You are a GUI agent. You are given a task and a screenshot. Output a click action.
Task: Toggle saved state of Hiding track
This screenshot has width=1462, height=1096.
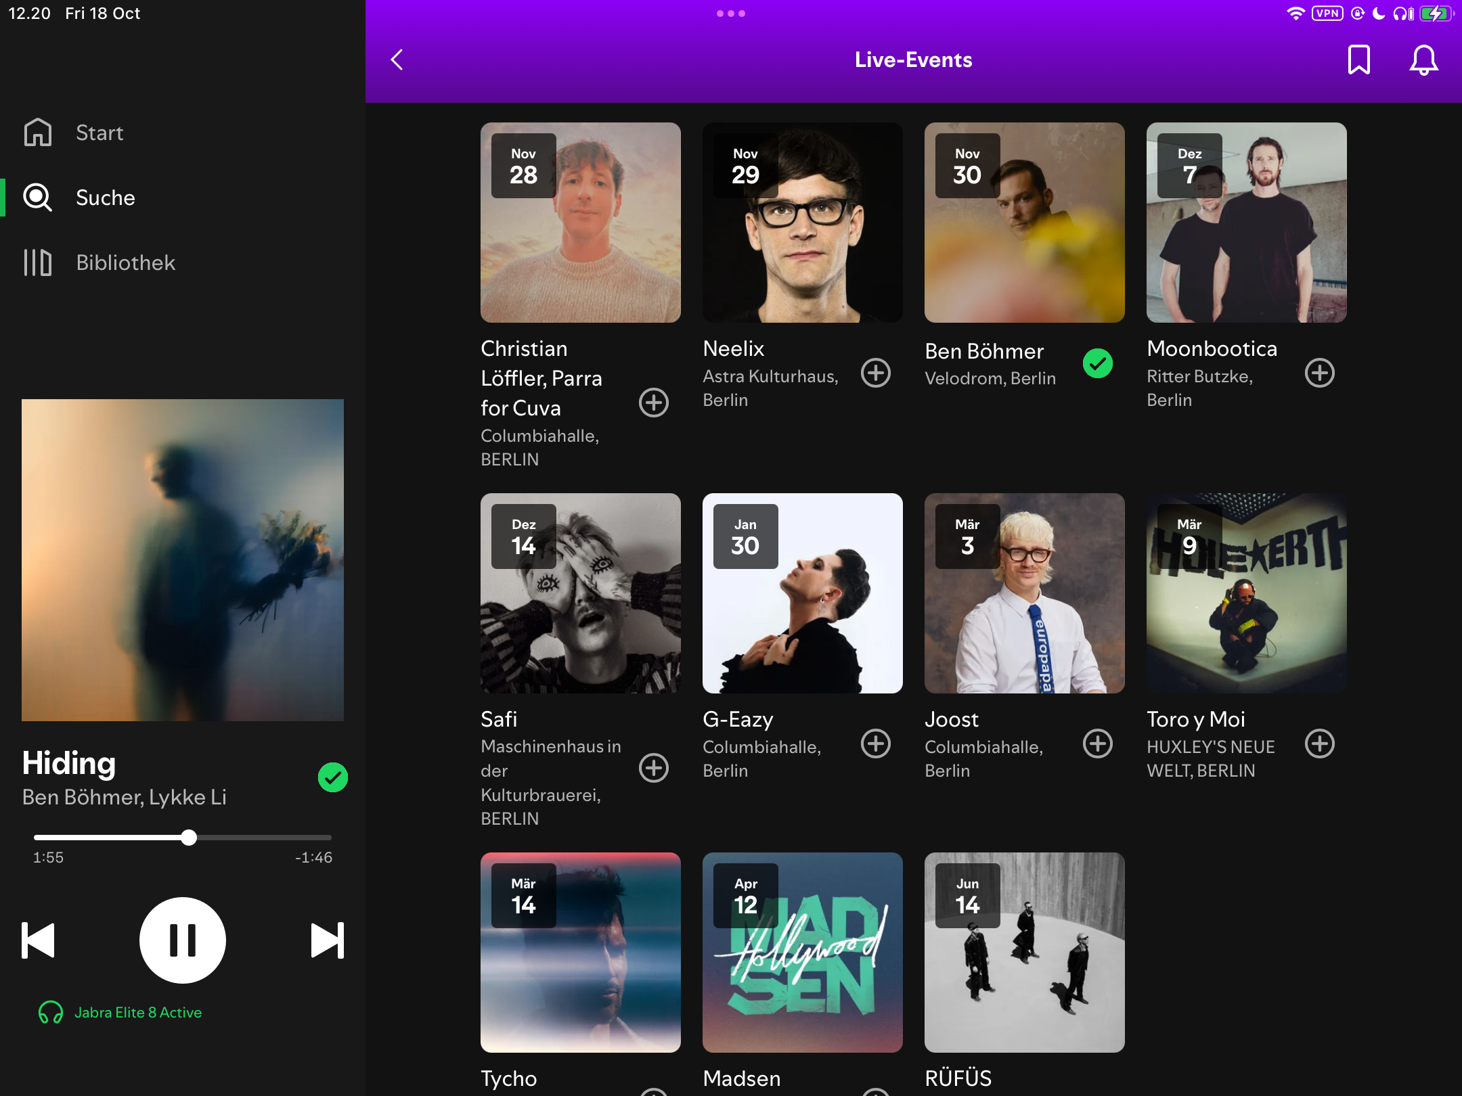333,777
